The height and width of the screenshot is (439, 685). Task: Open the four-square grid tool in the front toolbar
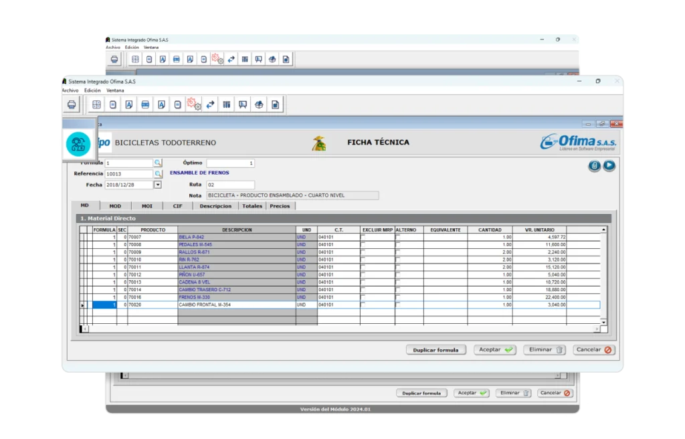(x=96, y=104)
